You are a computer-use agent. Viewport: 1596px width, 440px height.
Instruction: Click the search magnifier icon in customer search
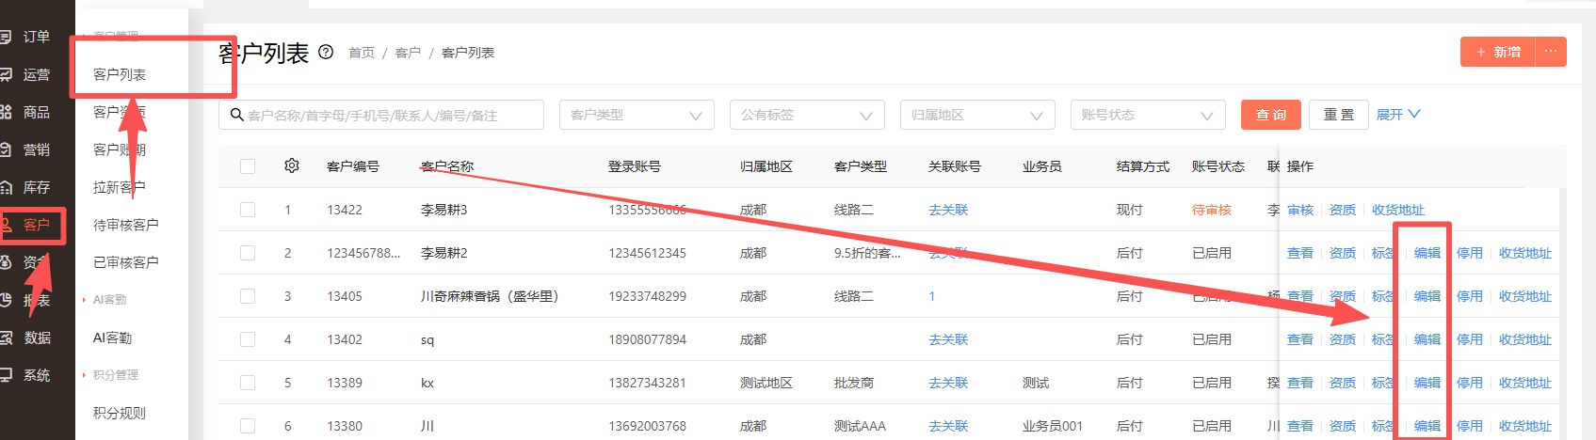(237, 115)
